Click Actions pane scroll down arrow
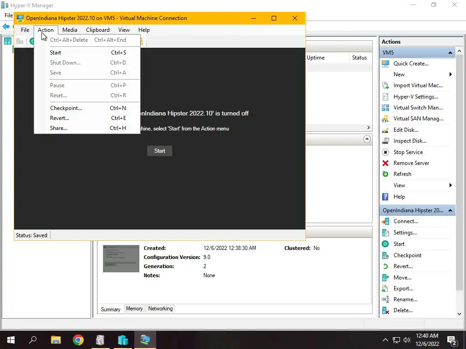Image resolution: width=466 pixels, height=349 pixels. [x=460, y=314]
